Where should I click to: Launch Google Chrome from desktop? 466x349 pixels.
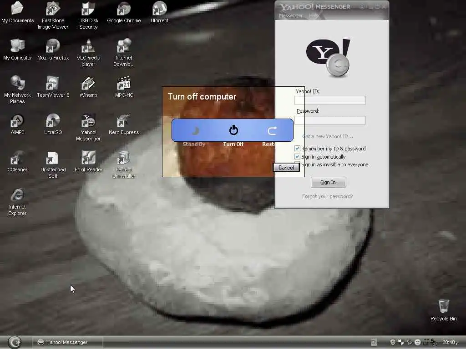(x=124, y=12)
